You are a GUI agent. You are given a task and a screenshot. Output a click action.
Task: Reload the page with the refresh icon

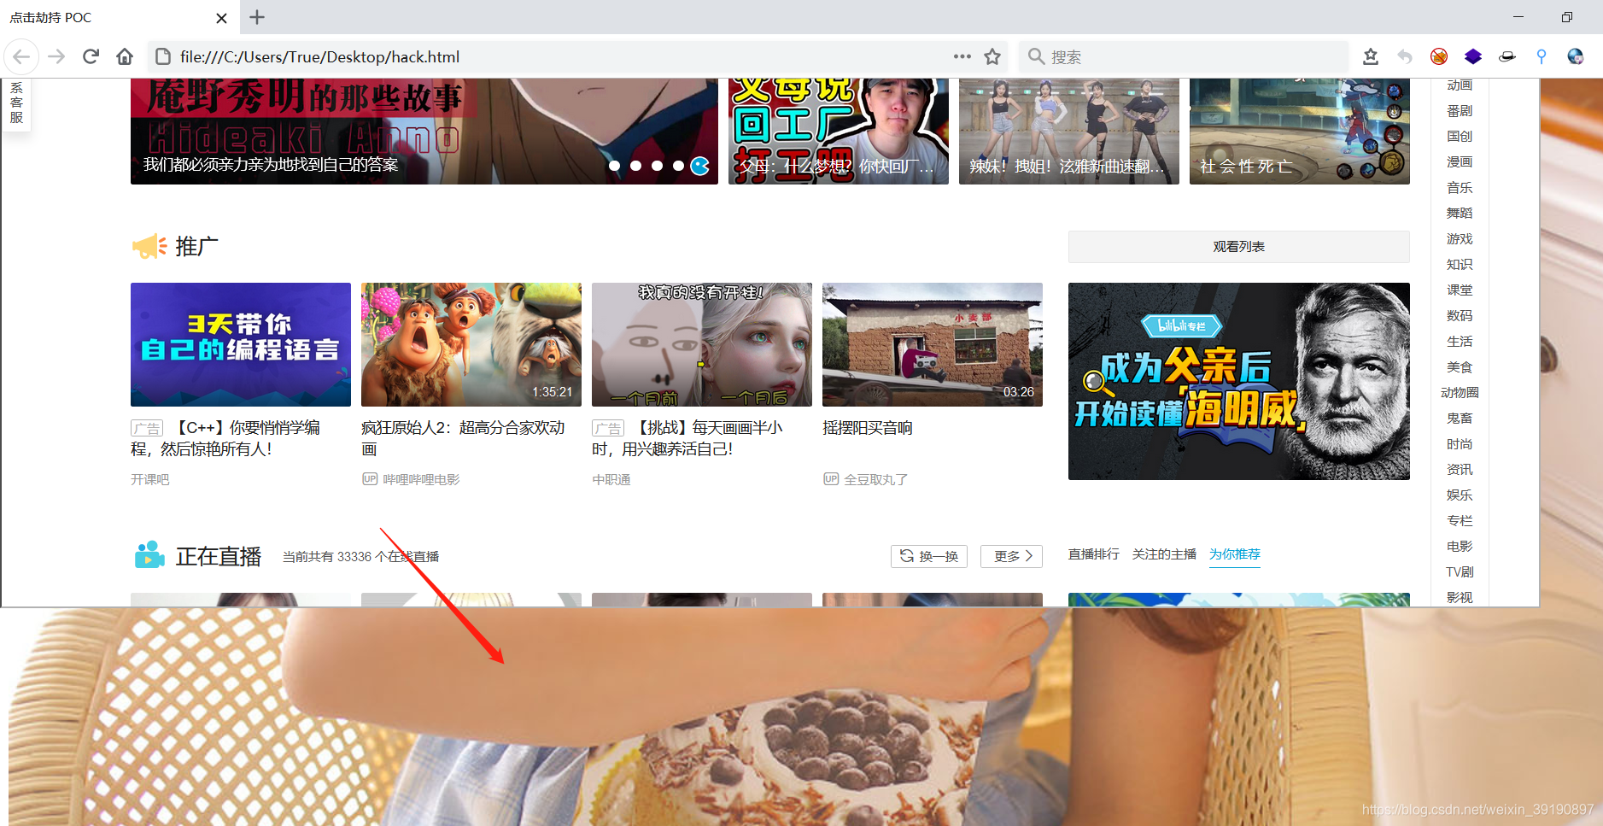point(91,57)
